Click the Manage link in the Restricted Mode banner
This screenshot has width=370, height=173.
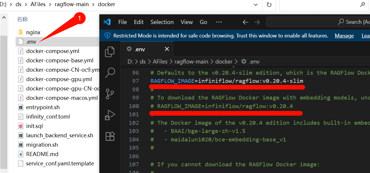(344, 36)
